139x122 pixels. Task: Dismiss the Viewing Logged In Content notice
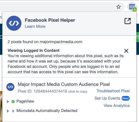point(126,51)
